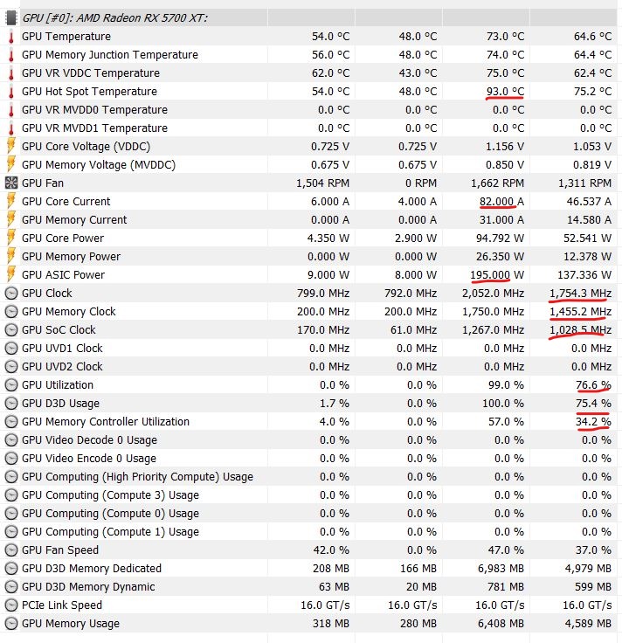
Task: Select GPU D3D Memory Dedicated label
Action: [x=92, y=569]
